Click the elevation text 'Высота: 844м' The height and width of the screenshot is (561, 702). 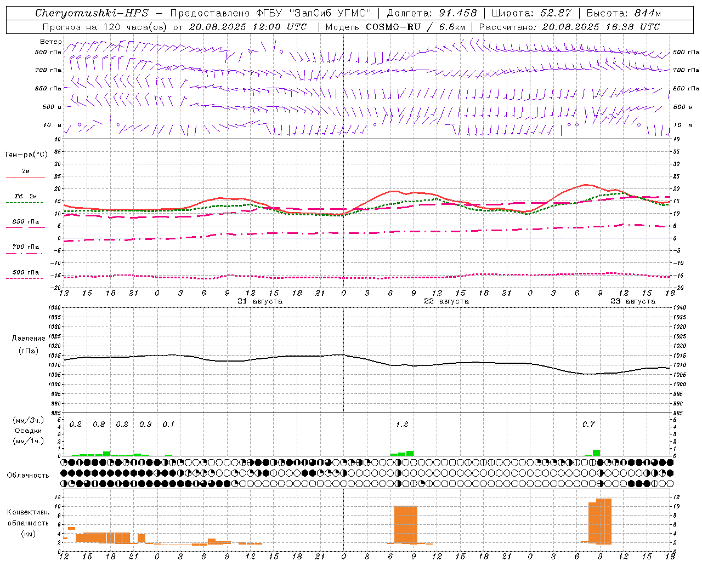[x=624, y=13]
